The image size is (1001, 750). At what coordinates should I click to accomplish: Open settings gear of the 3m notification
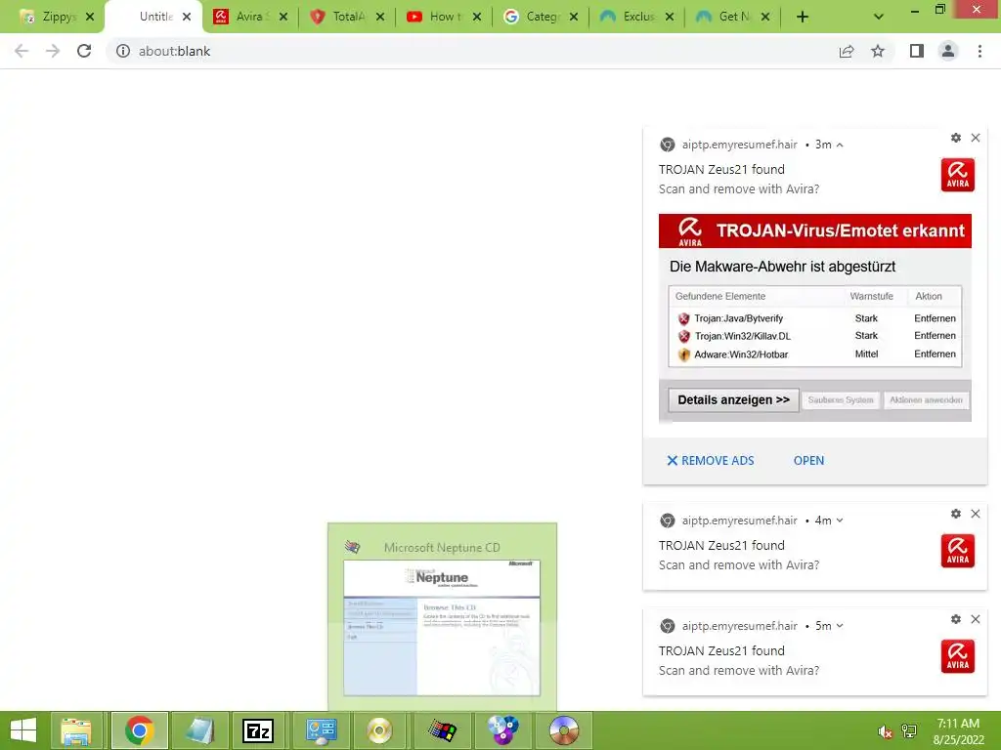[956, 138]
